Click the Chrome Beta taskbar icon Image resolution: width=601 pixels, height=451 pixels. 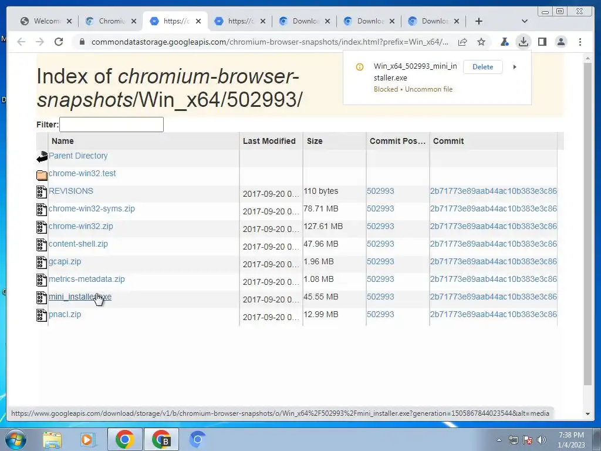[x=161, y=439]
